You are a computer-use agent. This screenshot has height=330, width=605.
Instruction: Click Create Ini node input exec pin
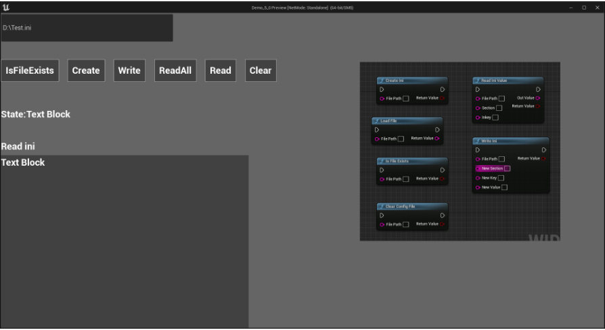pyautogui.click(x=382, y=89)
